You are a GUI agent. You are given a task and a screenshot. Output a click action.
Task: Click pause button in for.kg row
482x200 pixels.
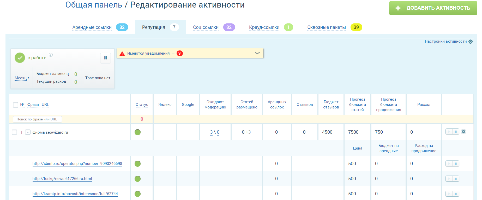[456, 179]
